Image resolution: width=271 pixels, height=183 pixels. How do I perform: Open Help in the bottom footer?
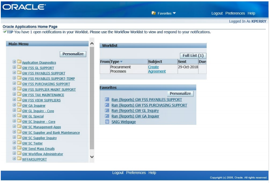tap(152, 173)
